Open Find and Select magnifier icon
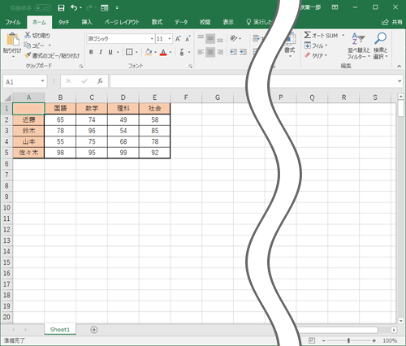The height and width of the screenshot is (346, 406). click(380, 38)
